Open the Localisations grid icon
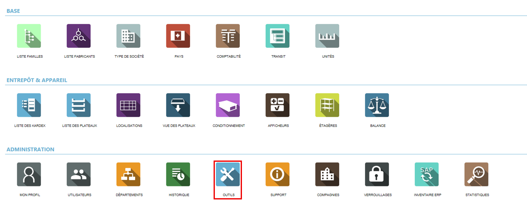The height and width of the screenshot is (215, 527). [x=129, y=105]
